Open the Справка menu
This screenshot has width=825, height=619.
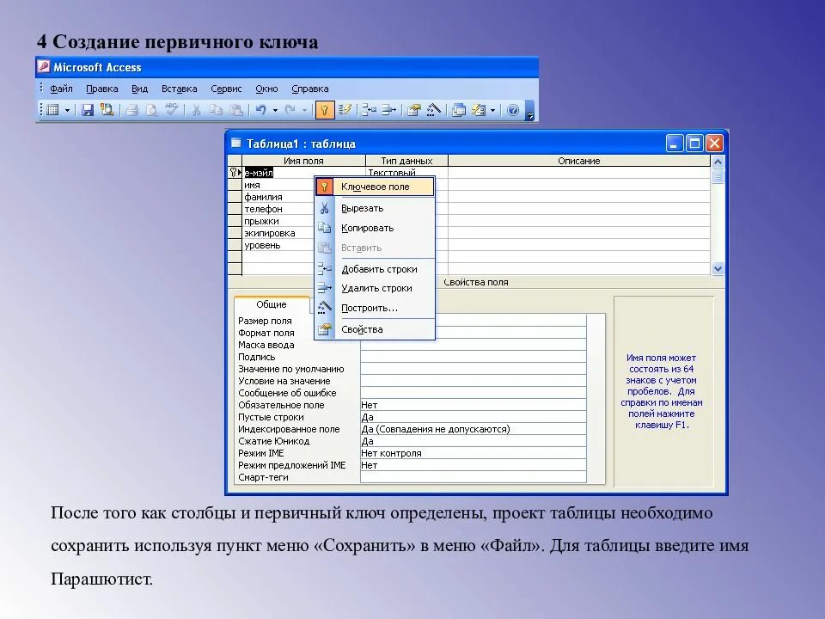(x=310, y=89)
